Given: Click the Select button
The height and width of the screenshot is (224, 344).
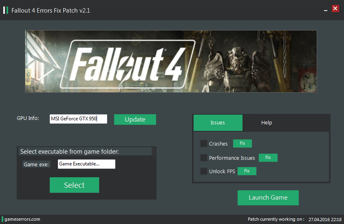Looking at the screenshot, I should tap(74, 185).
